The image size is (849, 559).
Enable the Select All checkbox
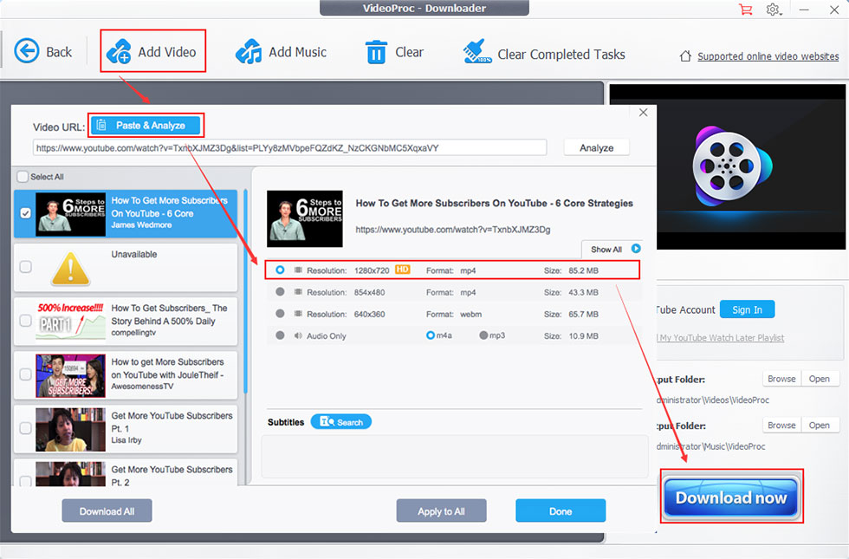[x=23, y=177]
